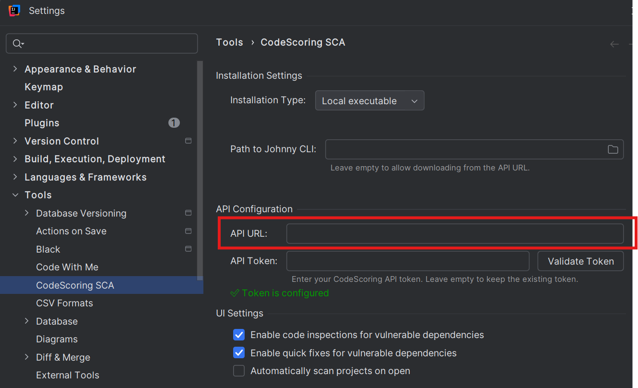
Task: Open External Tools settings
Action: [x=68, y=375]
